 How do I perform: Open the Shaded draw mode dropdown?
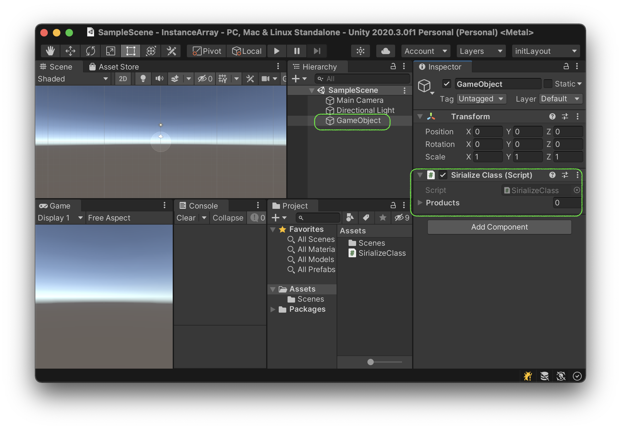pos(72,79)
